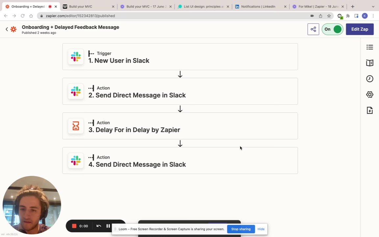Viewport: 379px width, 237px height.
Task: Open step 4 Send Direct Message in Slack
Action: point(180,160)
